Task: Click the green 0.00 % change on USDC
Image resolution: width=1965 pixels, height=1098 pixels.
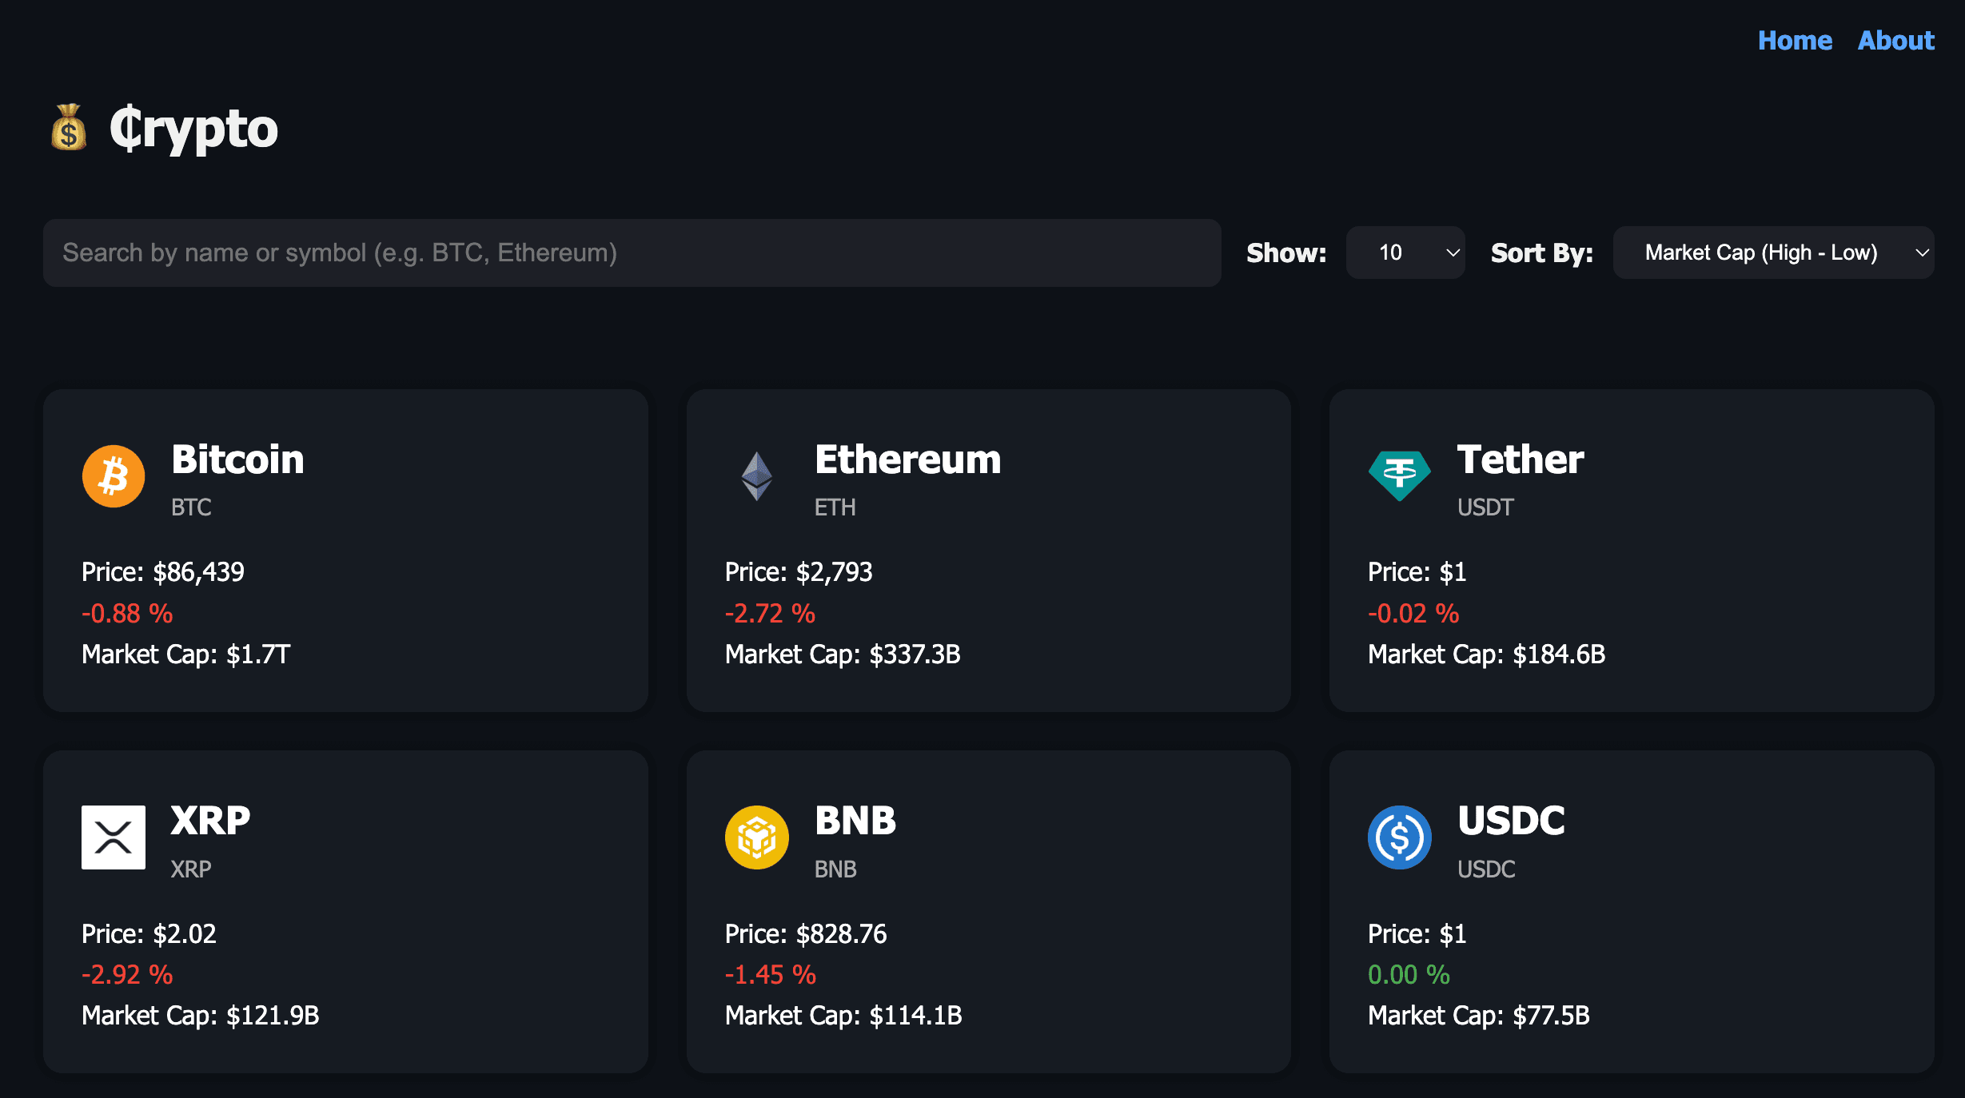Action: (1409, 974)
